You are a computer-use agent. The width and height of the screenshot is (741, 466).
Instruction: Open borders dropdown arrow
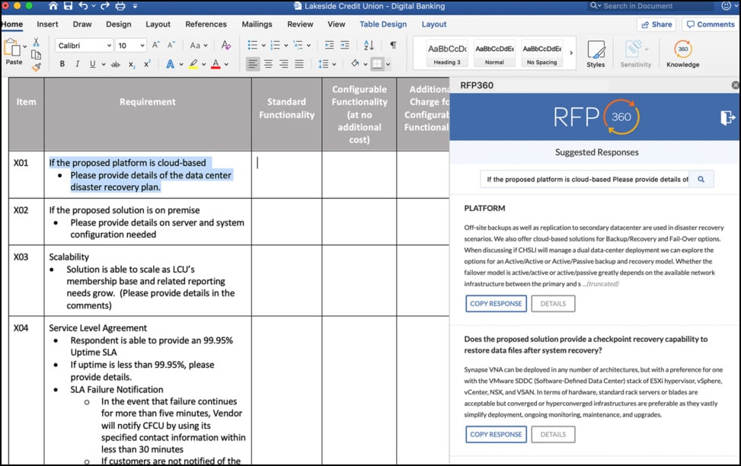pos(388,64)
